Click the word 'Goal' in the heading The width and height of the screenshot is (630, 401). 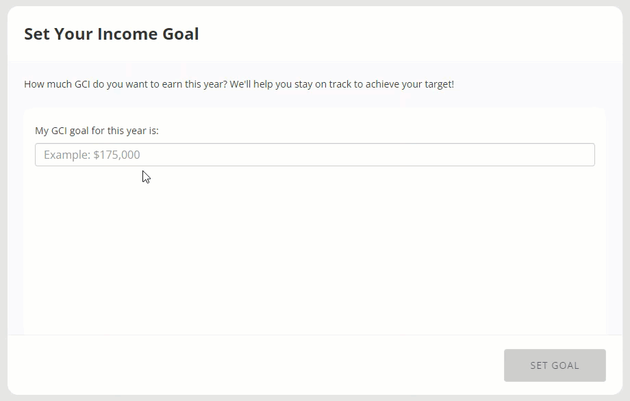pyautogui.click(x=181, y=34)
